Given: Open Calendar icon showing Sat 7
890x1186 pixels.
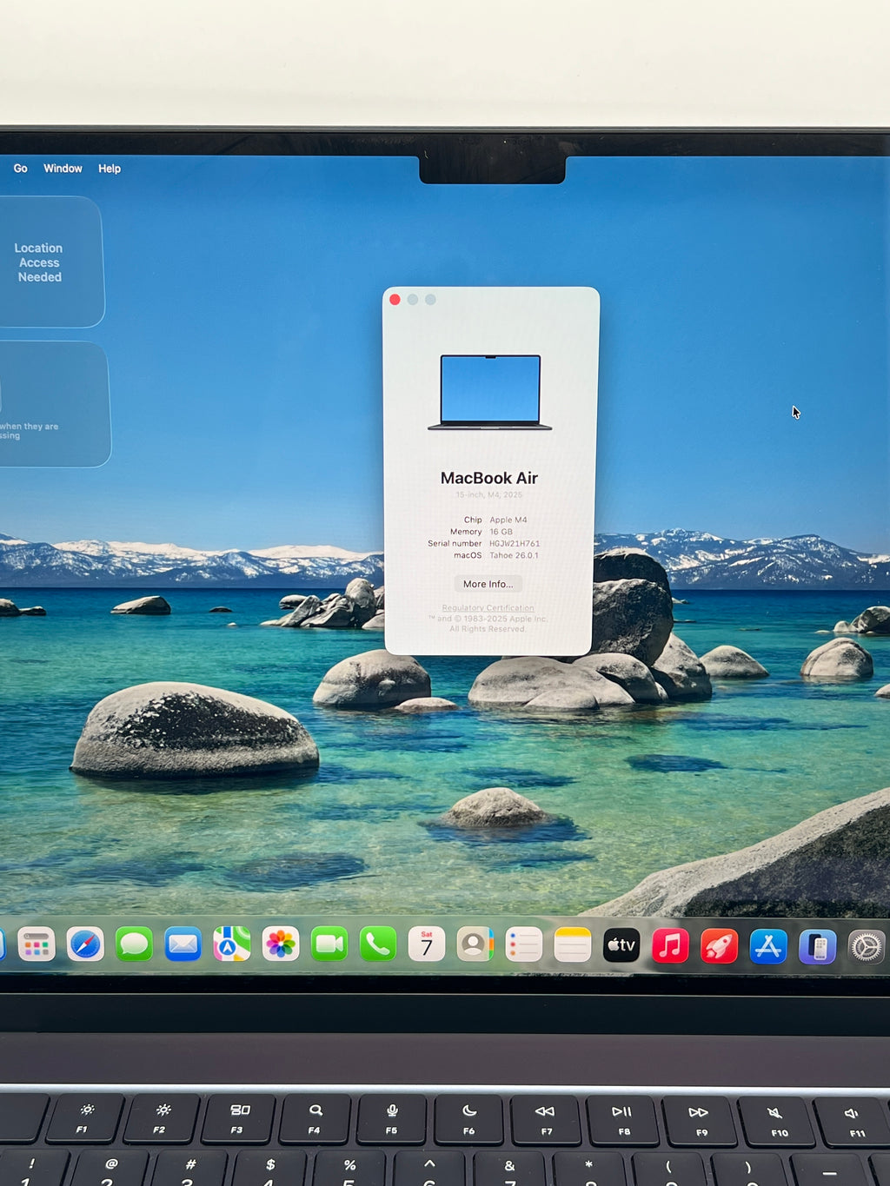Looking at the screenshot, I should point(427,944).
